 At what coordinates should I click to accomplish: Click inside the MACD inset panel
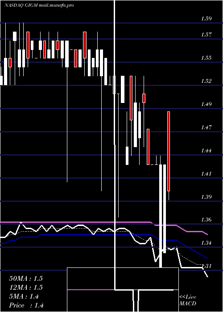pos(123,290)
